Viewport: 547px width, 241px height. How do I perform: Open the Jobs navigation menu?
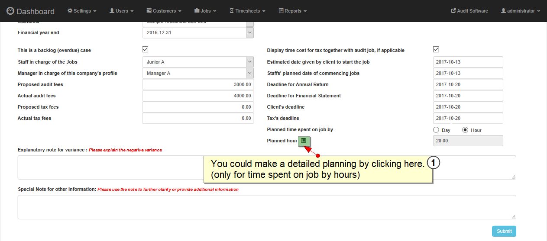coord(206,11)
